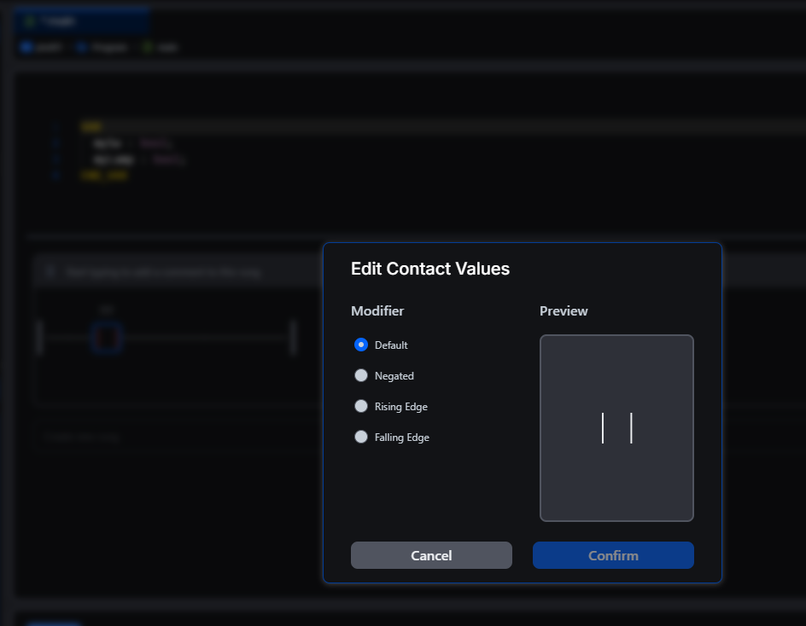Click the highlighted blue file tab at top
This screenshot has height=626, width=806.
83,20
